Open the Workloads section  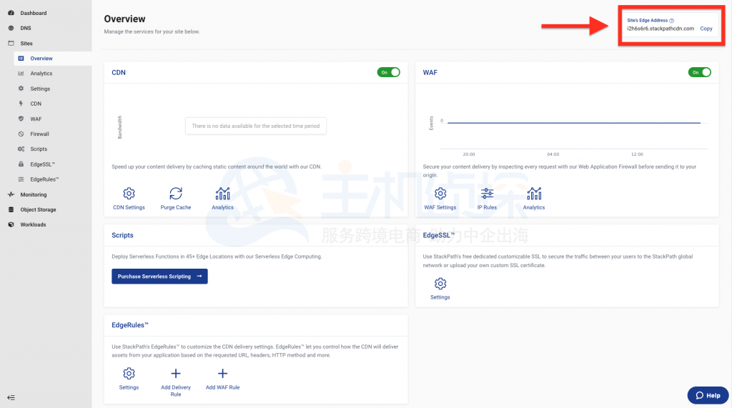coord(33,224)
